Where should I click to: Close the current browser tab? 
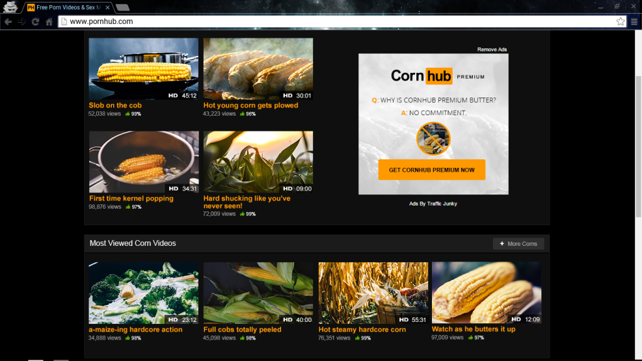[x=107, y=7]
